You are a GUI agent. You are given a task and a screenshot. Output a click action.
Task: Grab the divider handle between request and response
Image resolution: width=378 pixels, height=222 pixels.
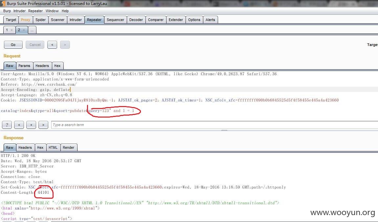[x=224, y=130]
